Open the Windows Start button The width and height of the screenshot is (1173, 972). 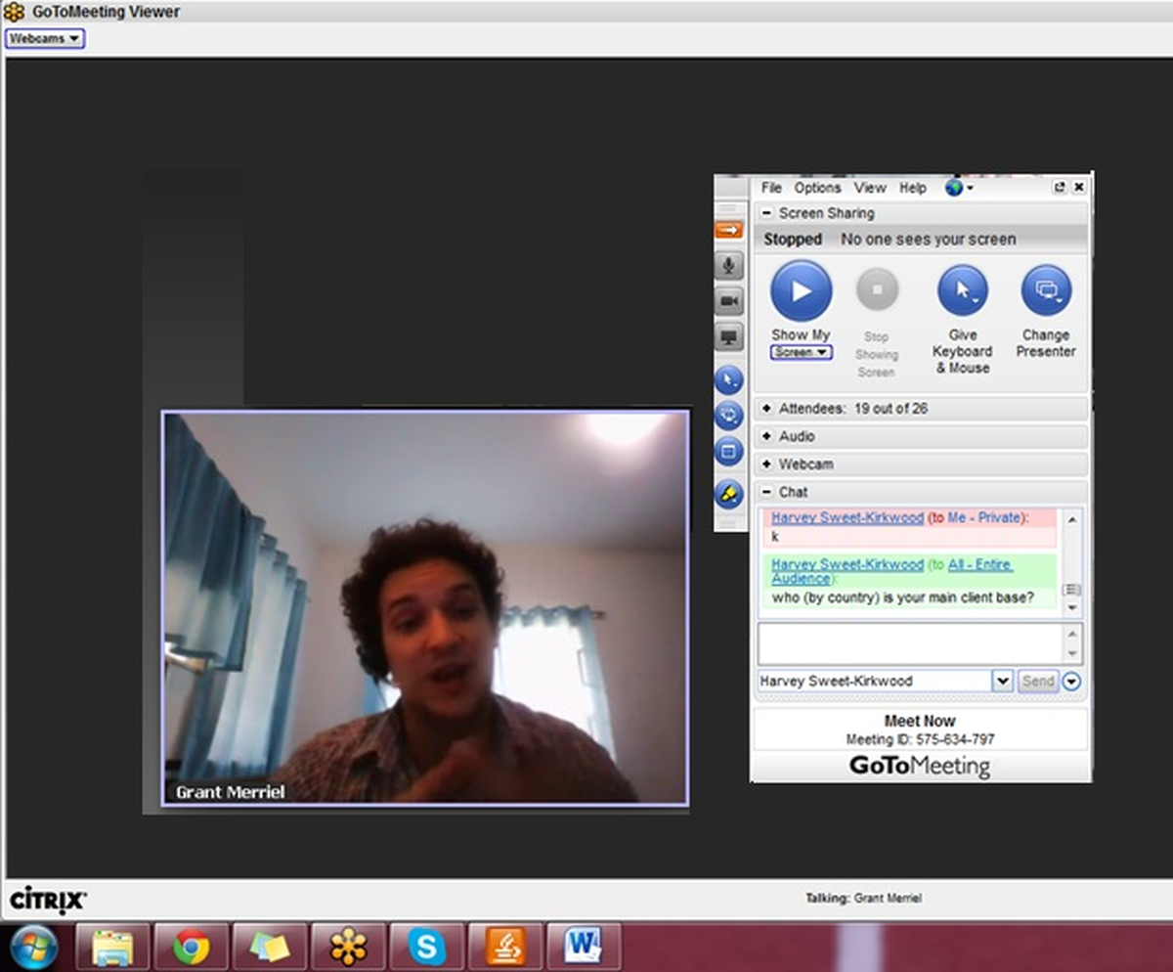coord(32,947)
